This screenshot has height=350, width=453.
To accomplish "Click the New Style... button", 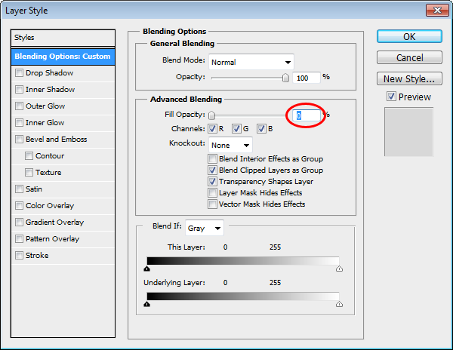I will (409, 78).
